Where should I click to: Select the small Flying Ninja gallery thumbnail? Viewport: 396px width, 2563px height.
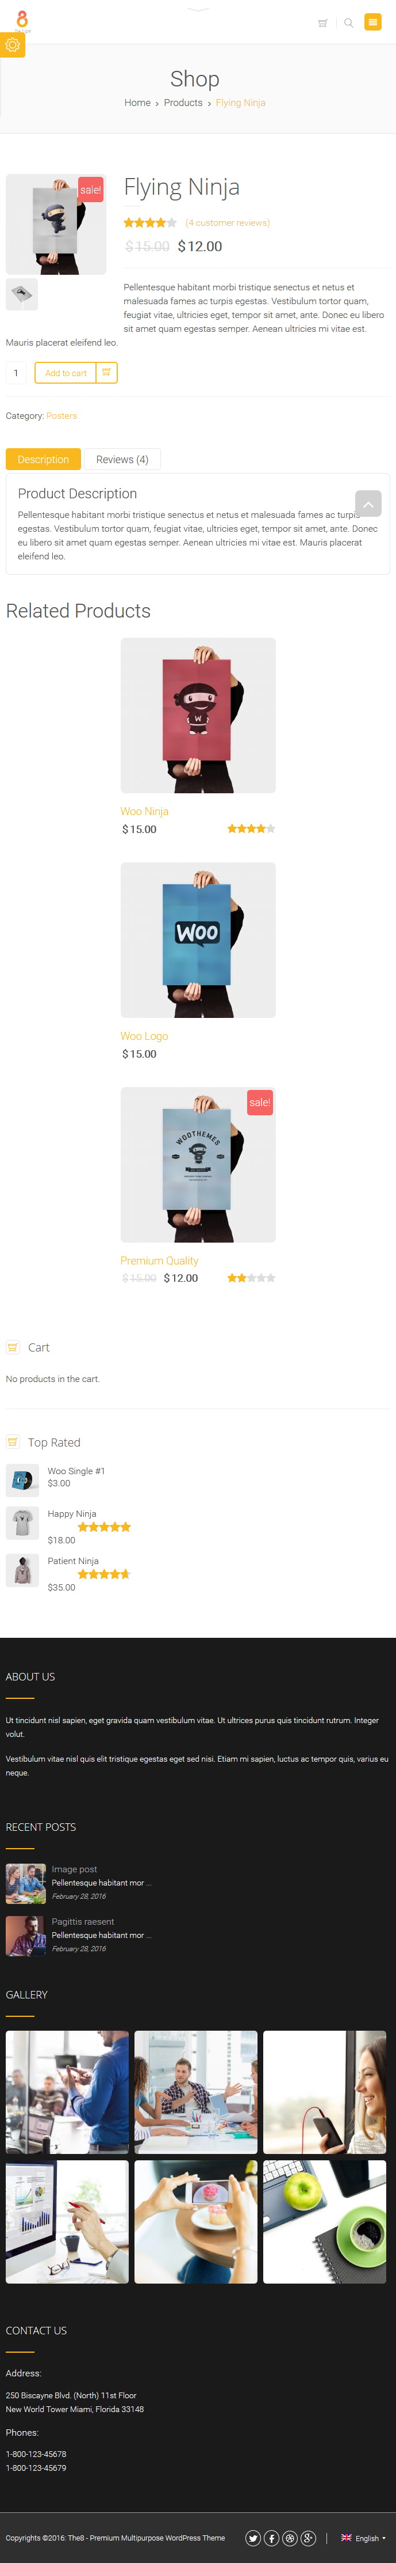point(22,294)
